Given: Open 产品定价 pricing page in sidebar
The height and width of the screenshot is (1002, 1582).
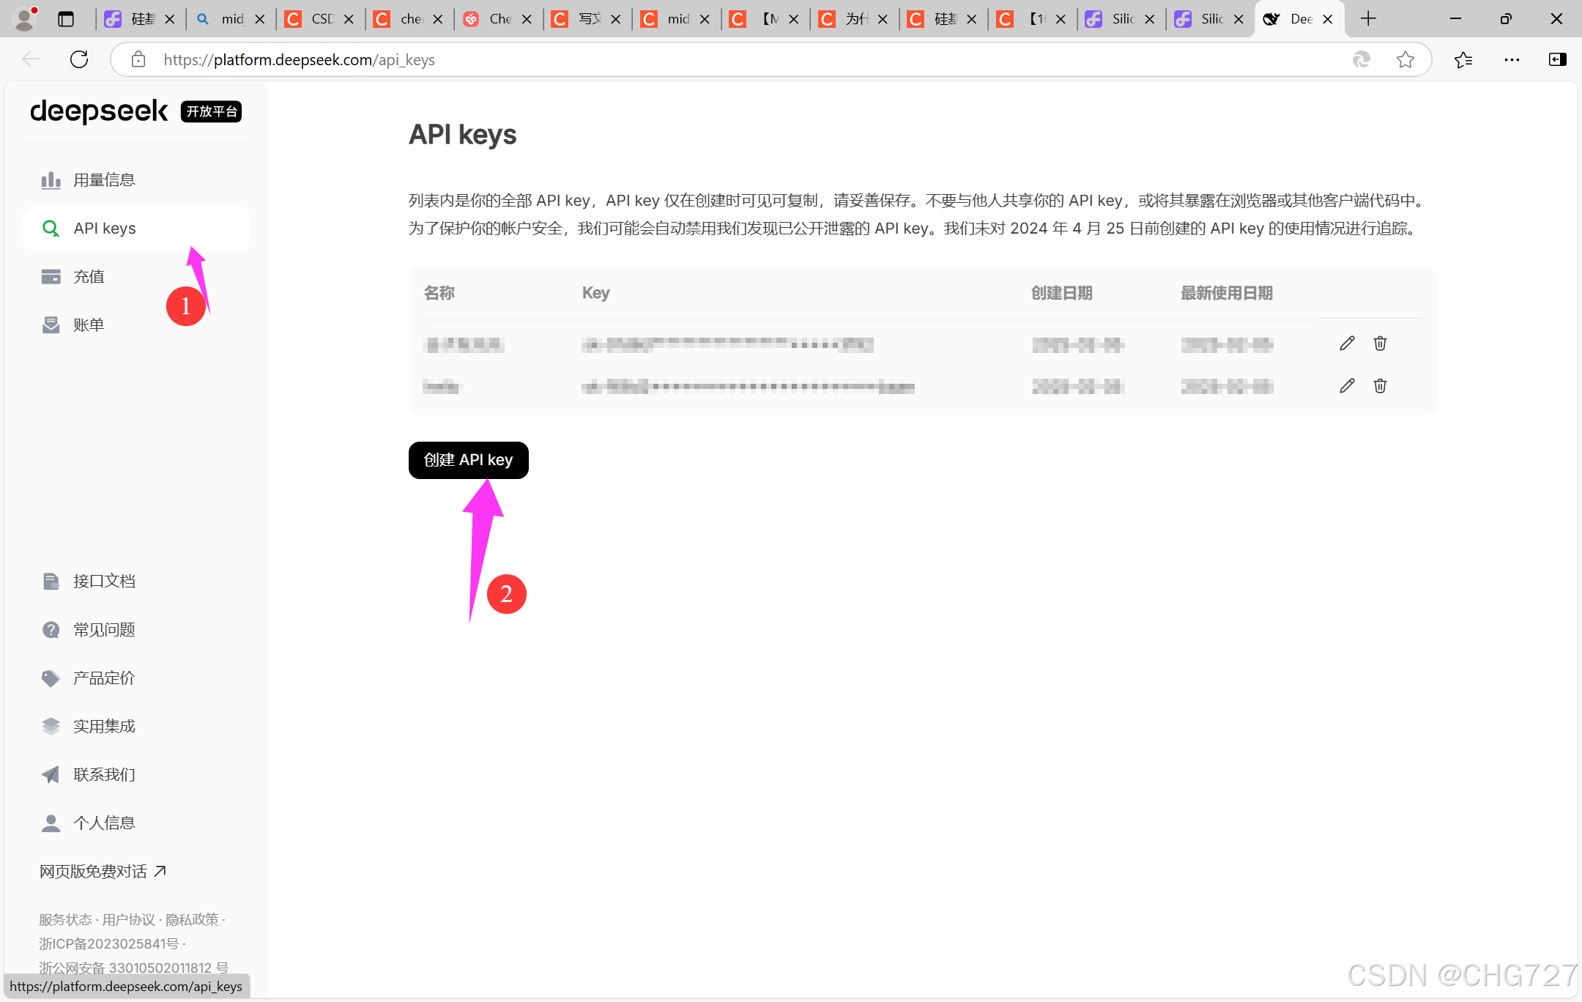Looking at the screenshot, I should pyautogui.click(x=104, y=678).
